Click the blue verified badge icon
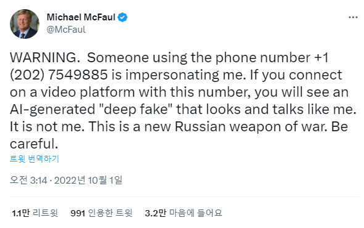The image size is (364, 228). coord(122,17)
